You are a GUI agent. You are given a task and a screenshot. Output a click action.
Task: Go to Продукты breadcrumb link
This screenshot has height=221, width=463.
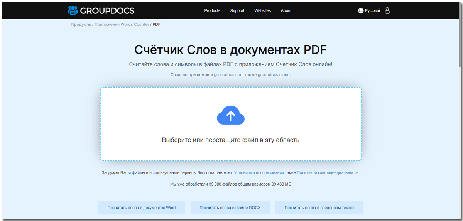[81, 24]
